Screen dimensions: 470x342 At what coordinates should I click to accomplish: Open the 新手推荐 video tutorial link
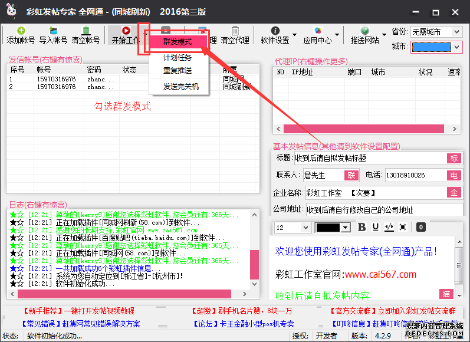tap(79, 311)
